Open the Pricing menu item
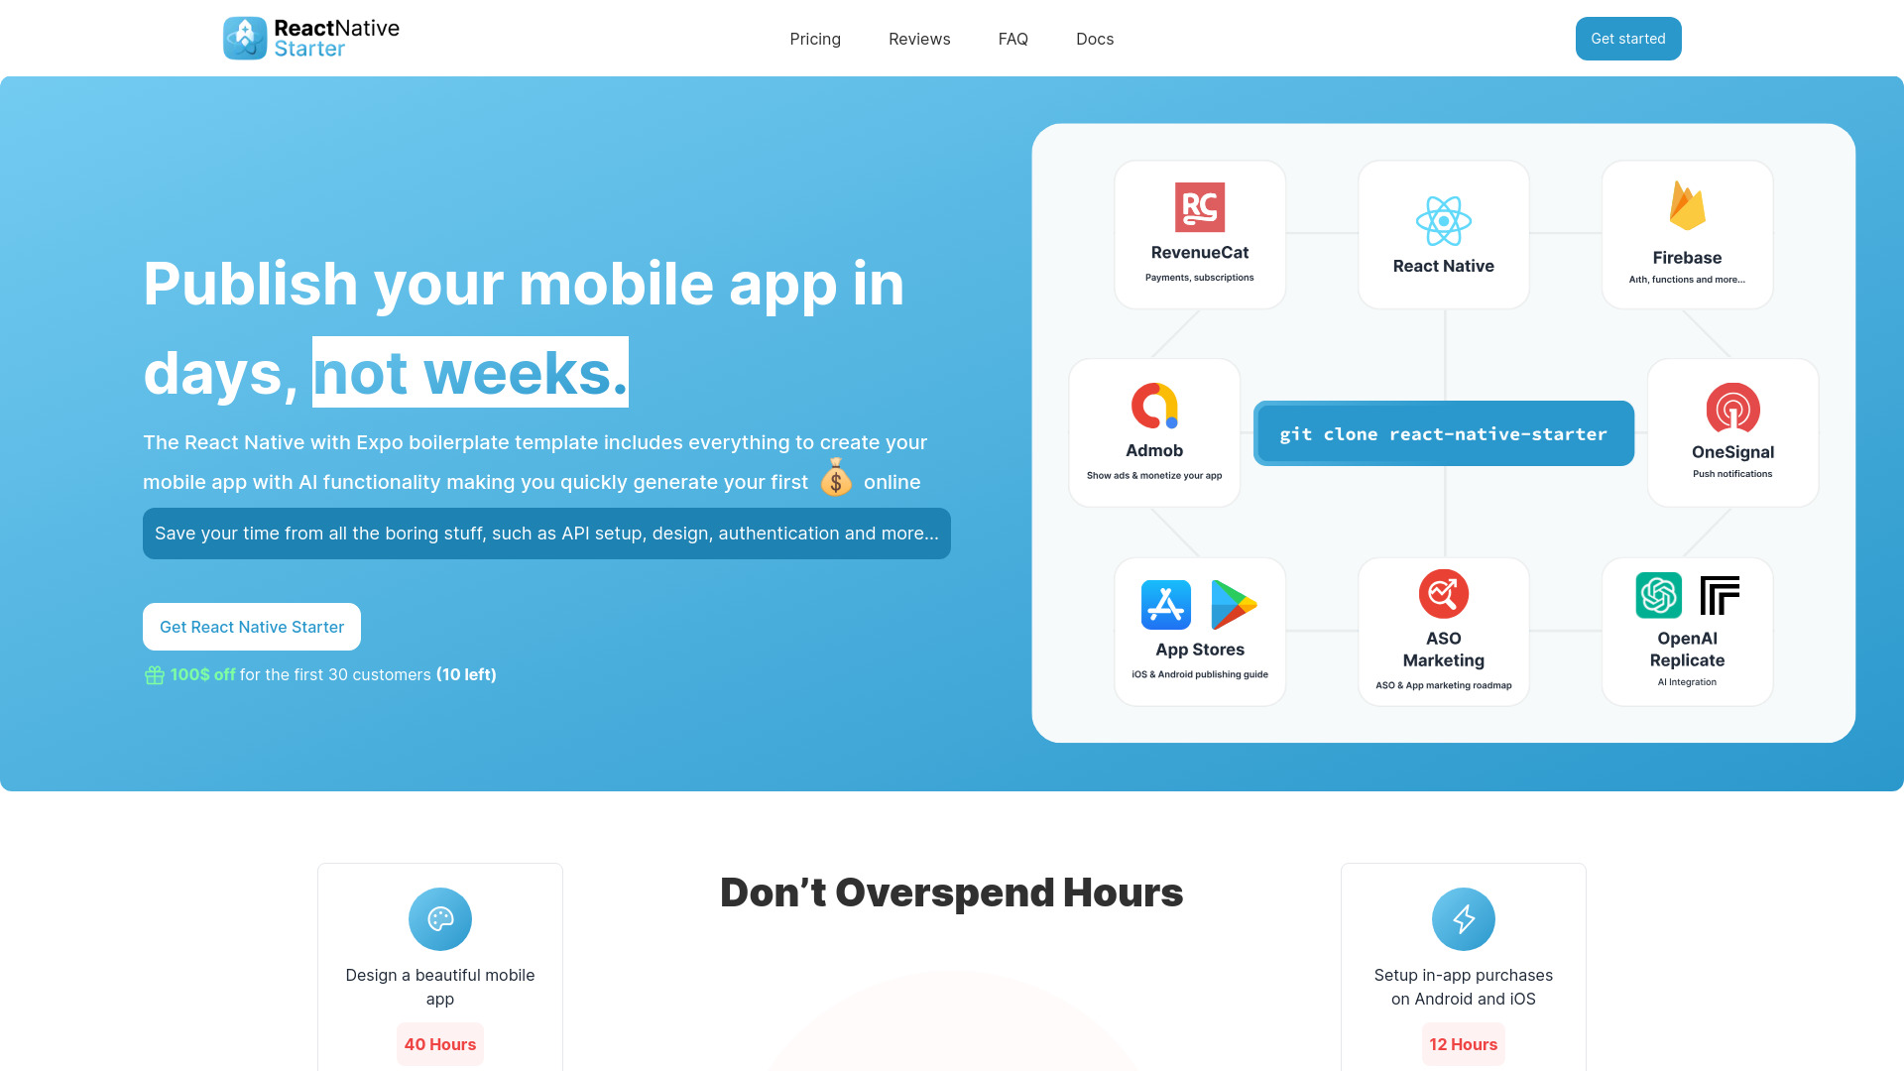Viewport: 1904px width, 1071px height. point(815,38)
